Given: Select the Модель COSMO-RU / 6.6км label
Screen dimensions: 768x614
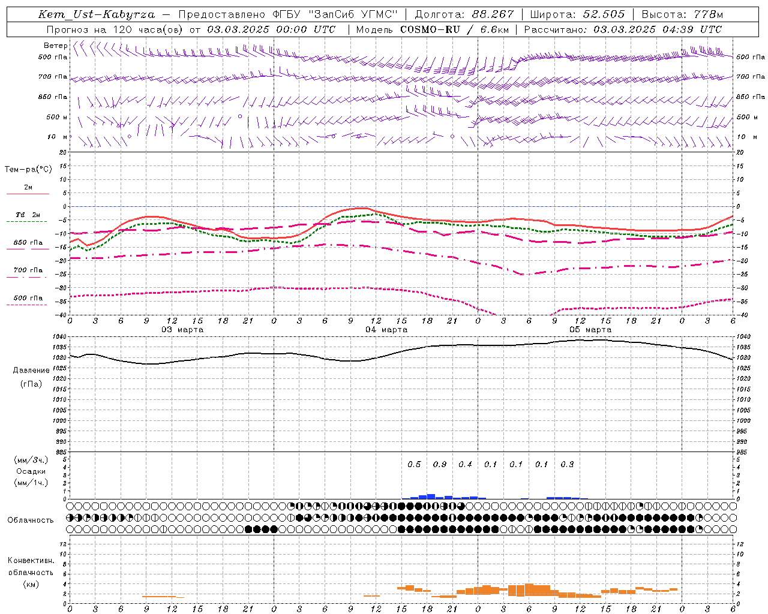Looking at the screenshot, I should 431,29.
